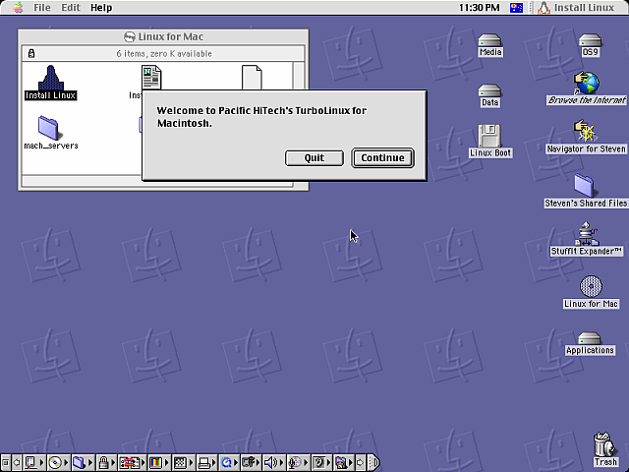Select the StuffIt Expander icon
Image resolution: width=629 pixels, height=472 pixels.
pos(586,239)
